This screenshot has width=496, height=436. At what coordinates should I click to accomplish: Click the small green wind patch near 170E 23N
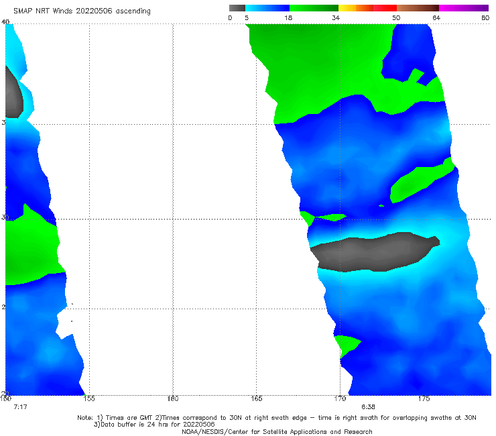[x=347, y=345]
